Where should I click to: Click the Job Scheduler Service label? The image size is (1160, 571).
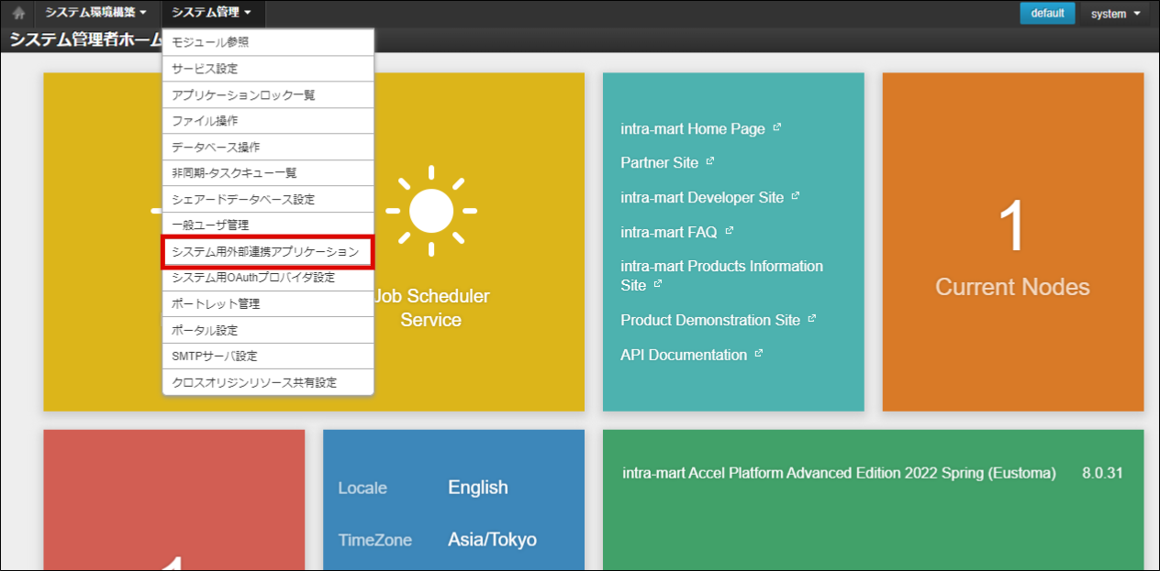coord(431,308)
